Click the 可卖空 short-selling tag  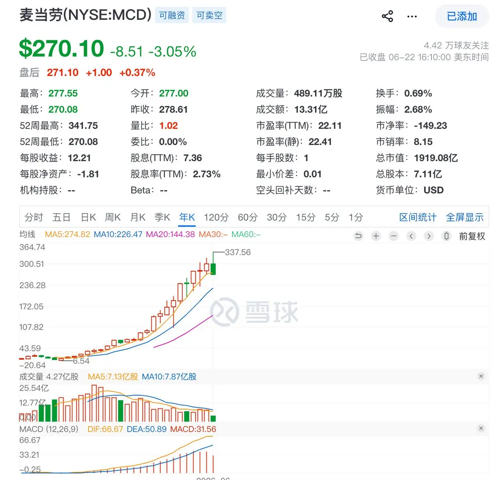coord(209,16)
